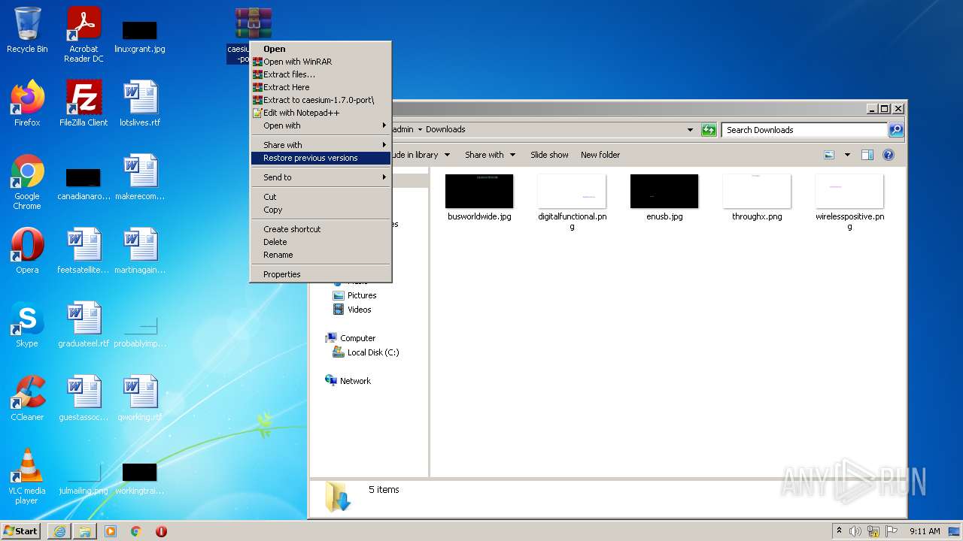The image size is (963, 541).
Task: Open Explorer toolbar Share with dropdown
Action: pos(490,155)
